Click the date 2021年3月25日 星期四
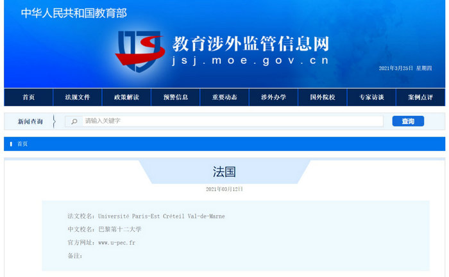449x277 pixels. click(405, 68)
